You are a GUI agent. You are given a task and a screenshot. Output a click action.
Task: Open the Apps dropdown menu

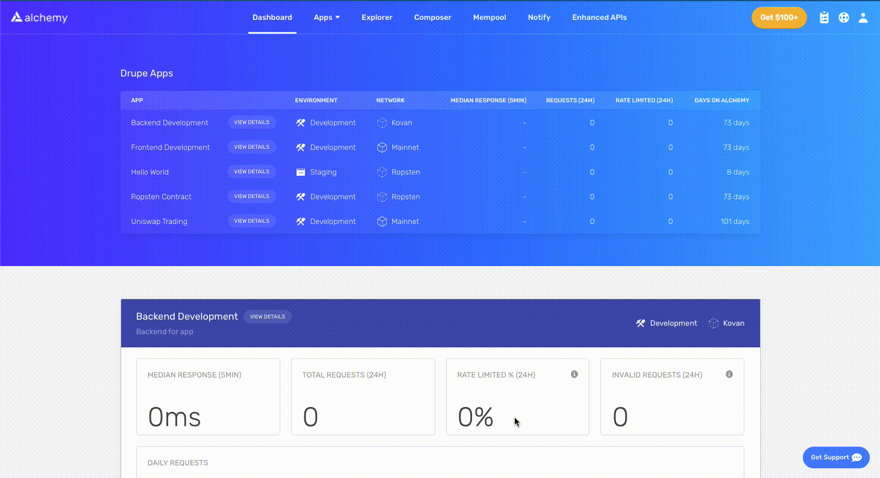327,17
